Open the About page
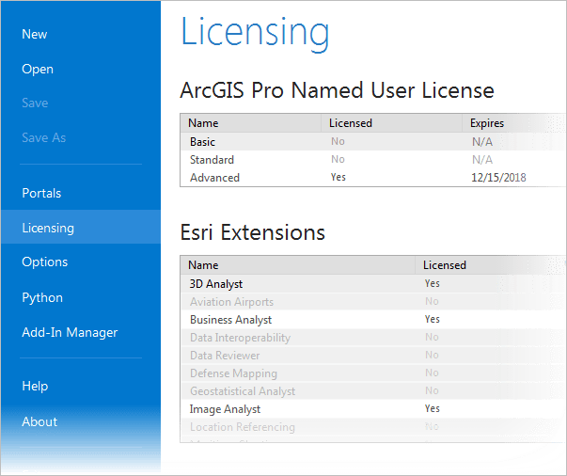567x476 pixels. click(x=39, y=421)
